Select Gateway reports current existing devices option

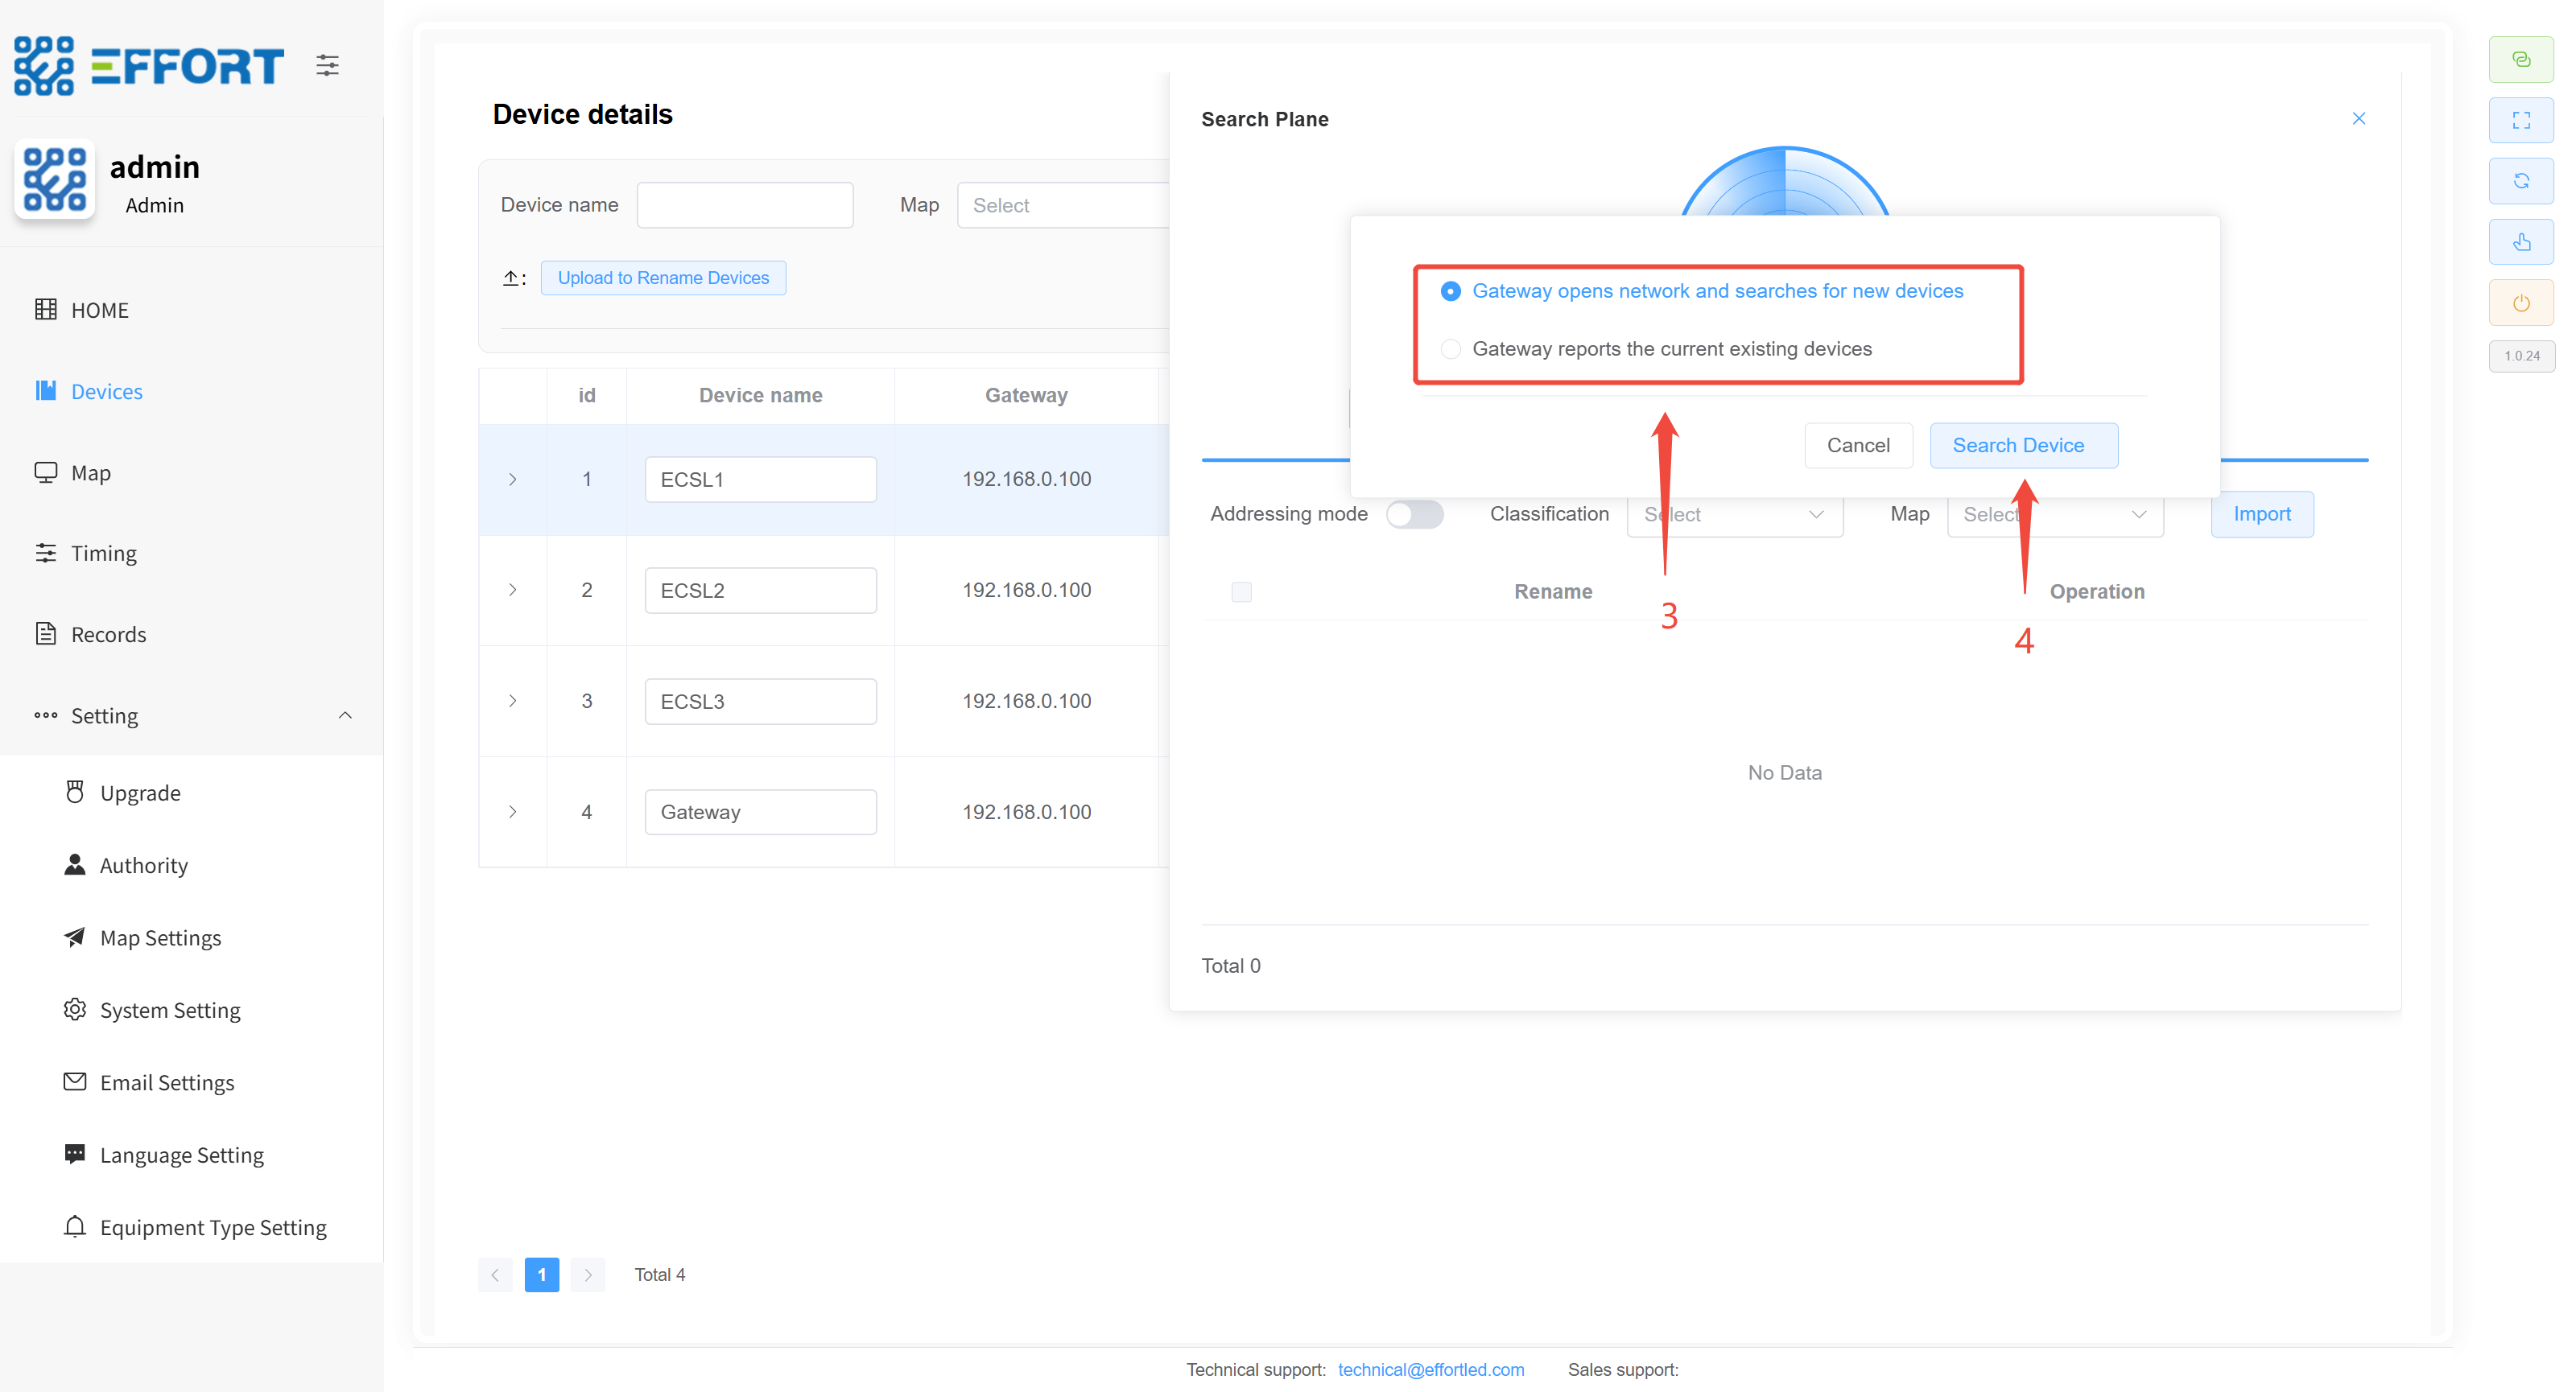tap(1451, 348)
